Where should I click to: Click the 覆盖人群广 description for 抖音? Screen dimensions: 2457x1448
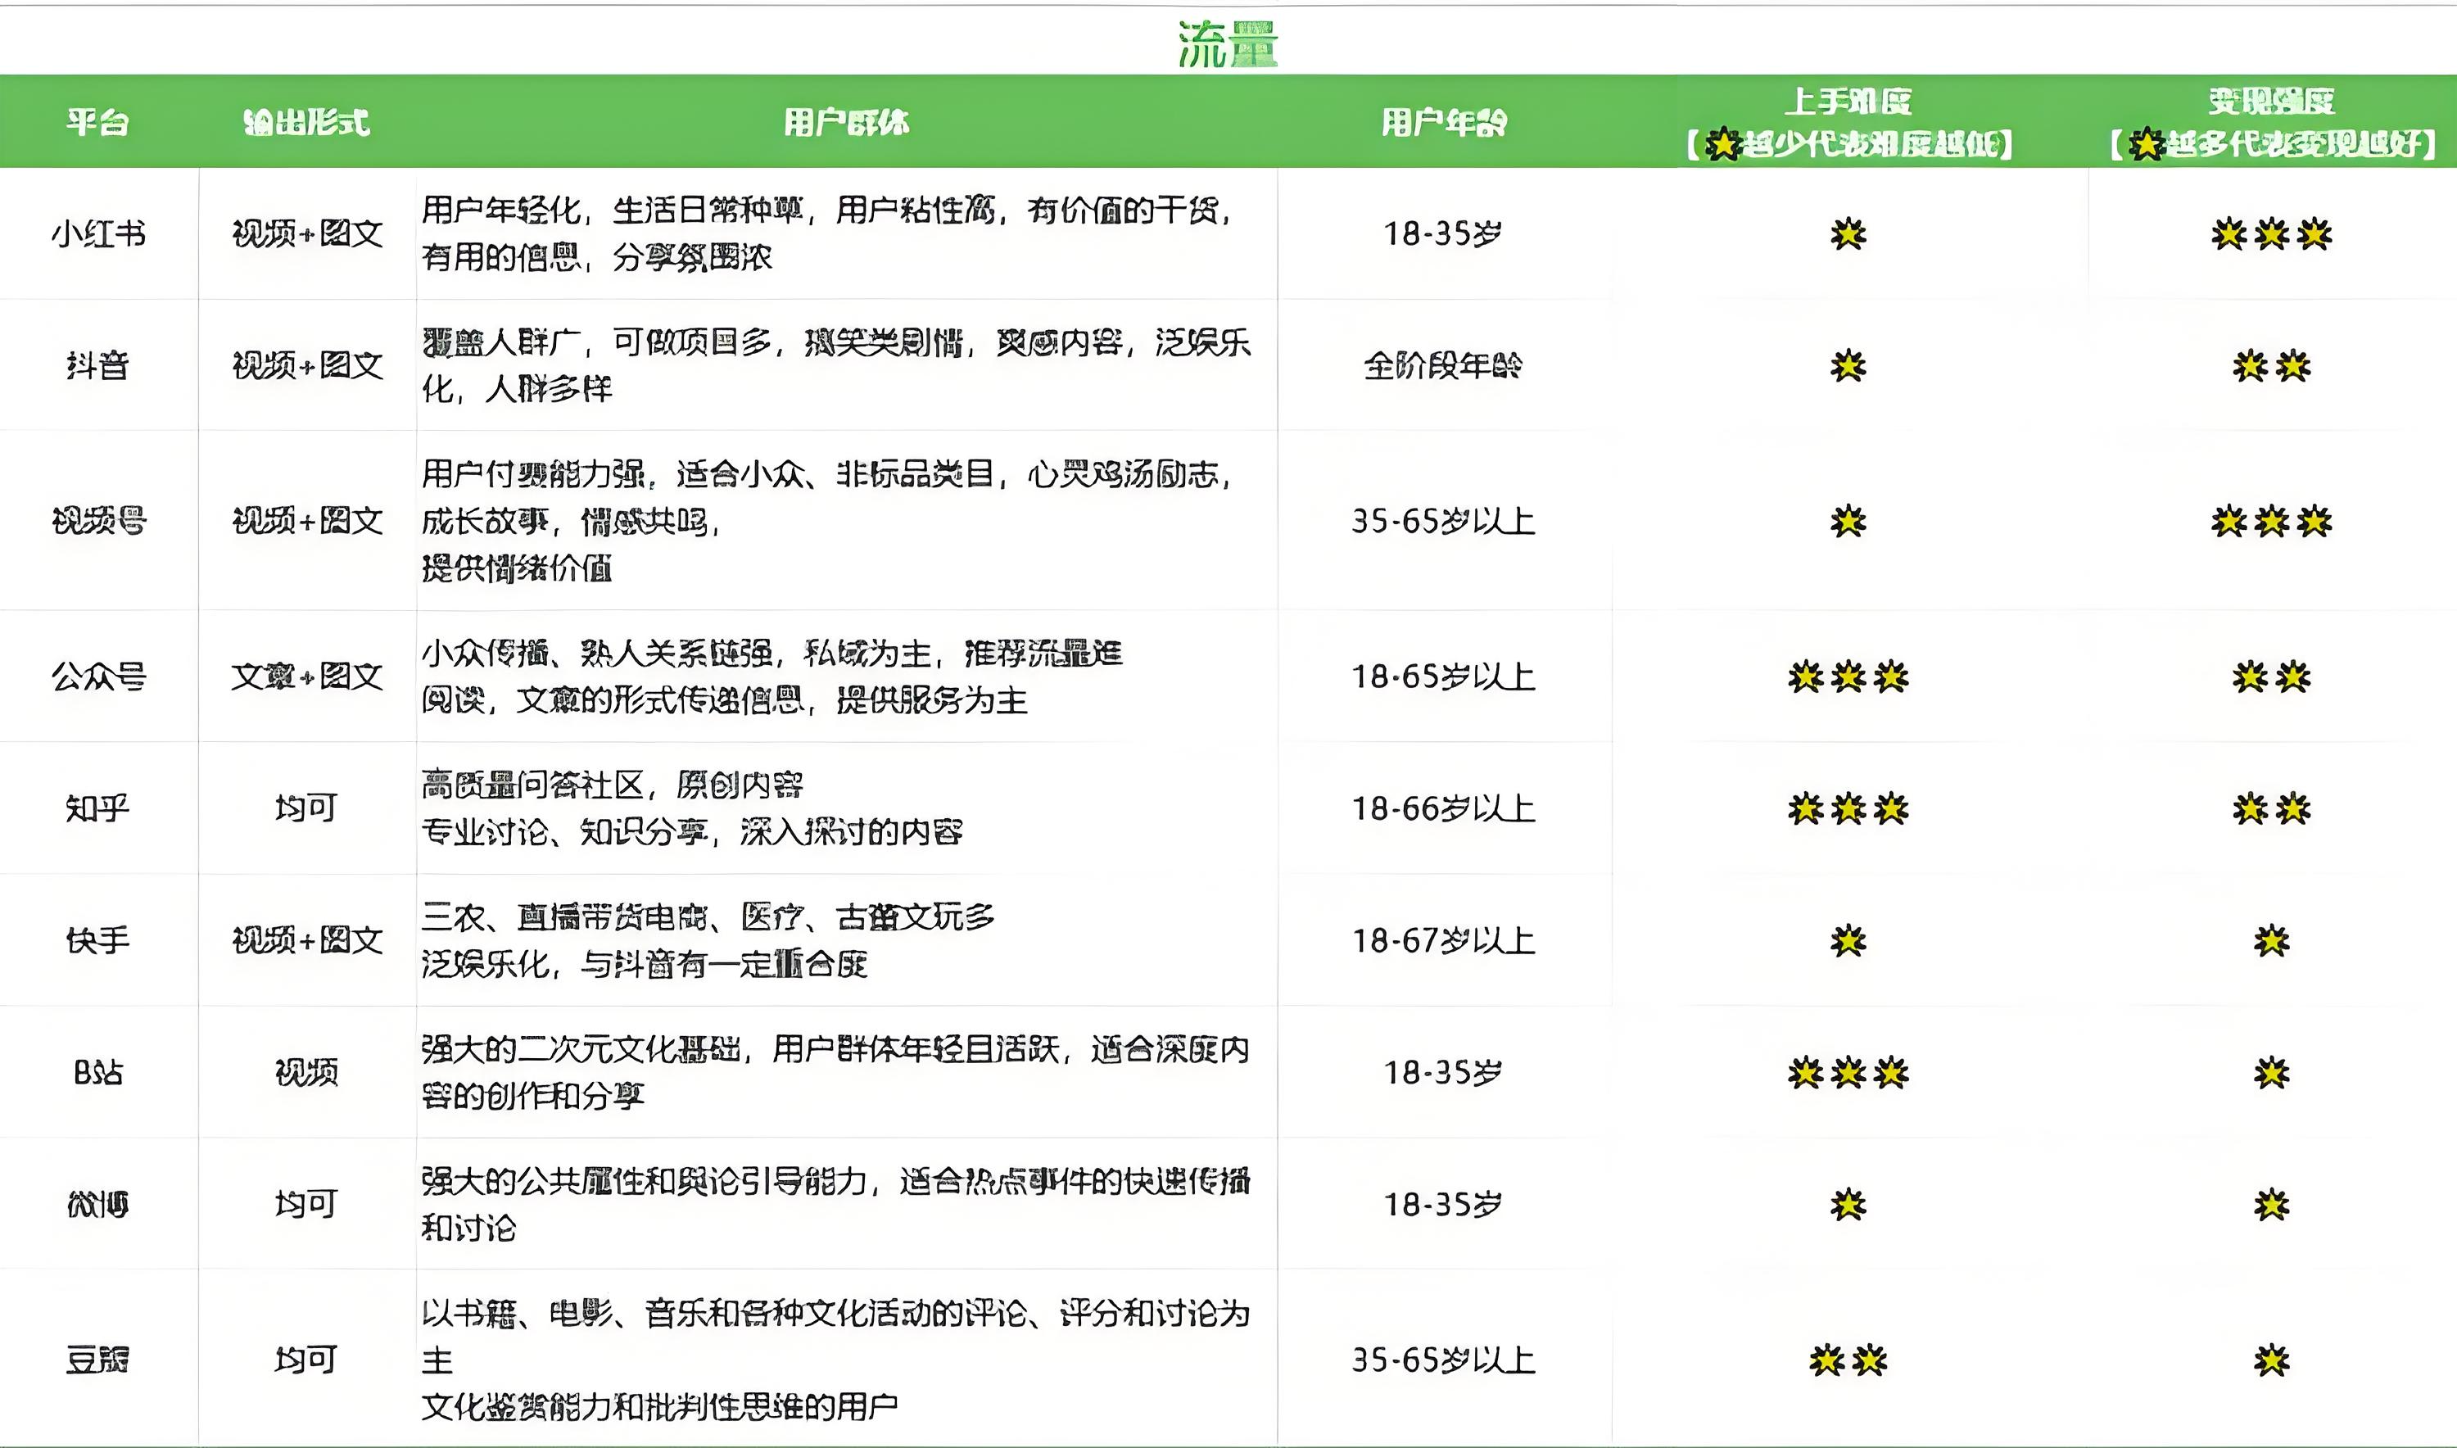tap(836, 366)
